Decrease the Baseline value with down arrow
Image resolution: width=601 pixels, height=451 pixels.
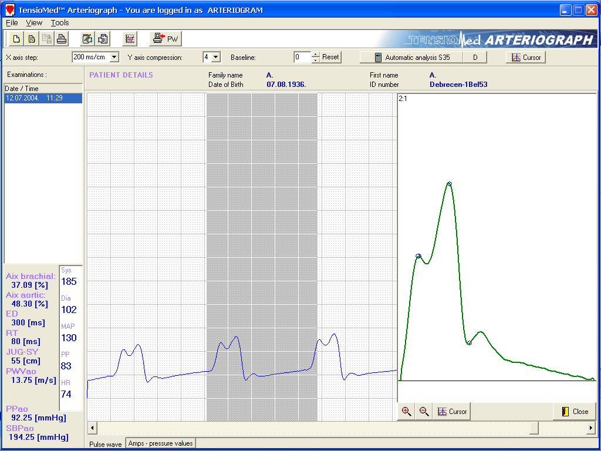click(x=315, y=60)
